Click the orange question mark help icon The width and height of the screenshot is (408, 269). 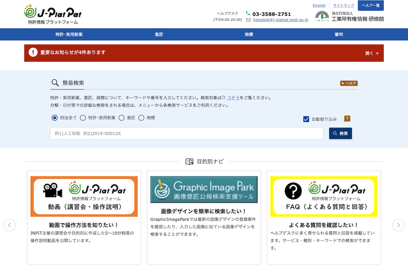[x=347, y=119]
